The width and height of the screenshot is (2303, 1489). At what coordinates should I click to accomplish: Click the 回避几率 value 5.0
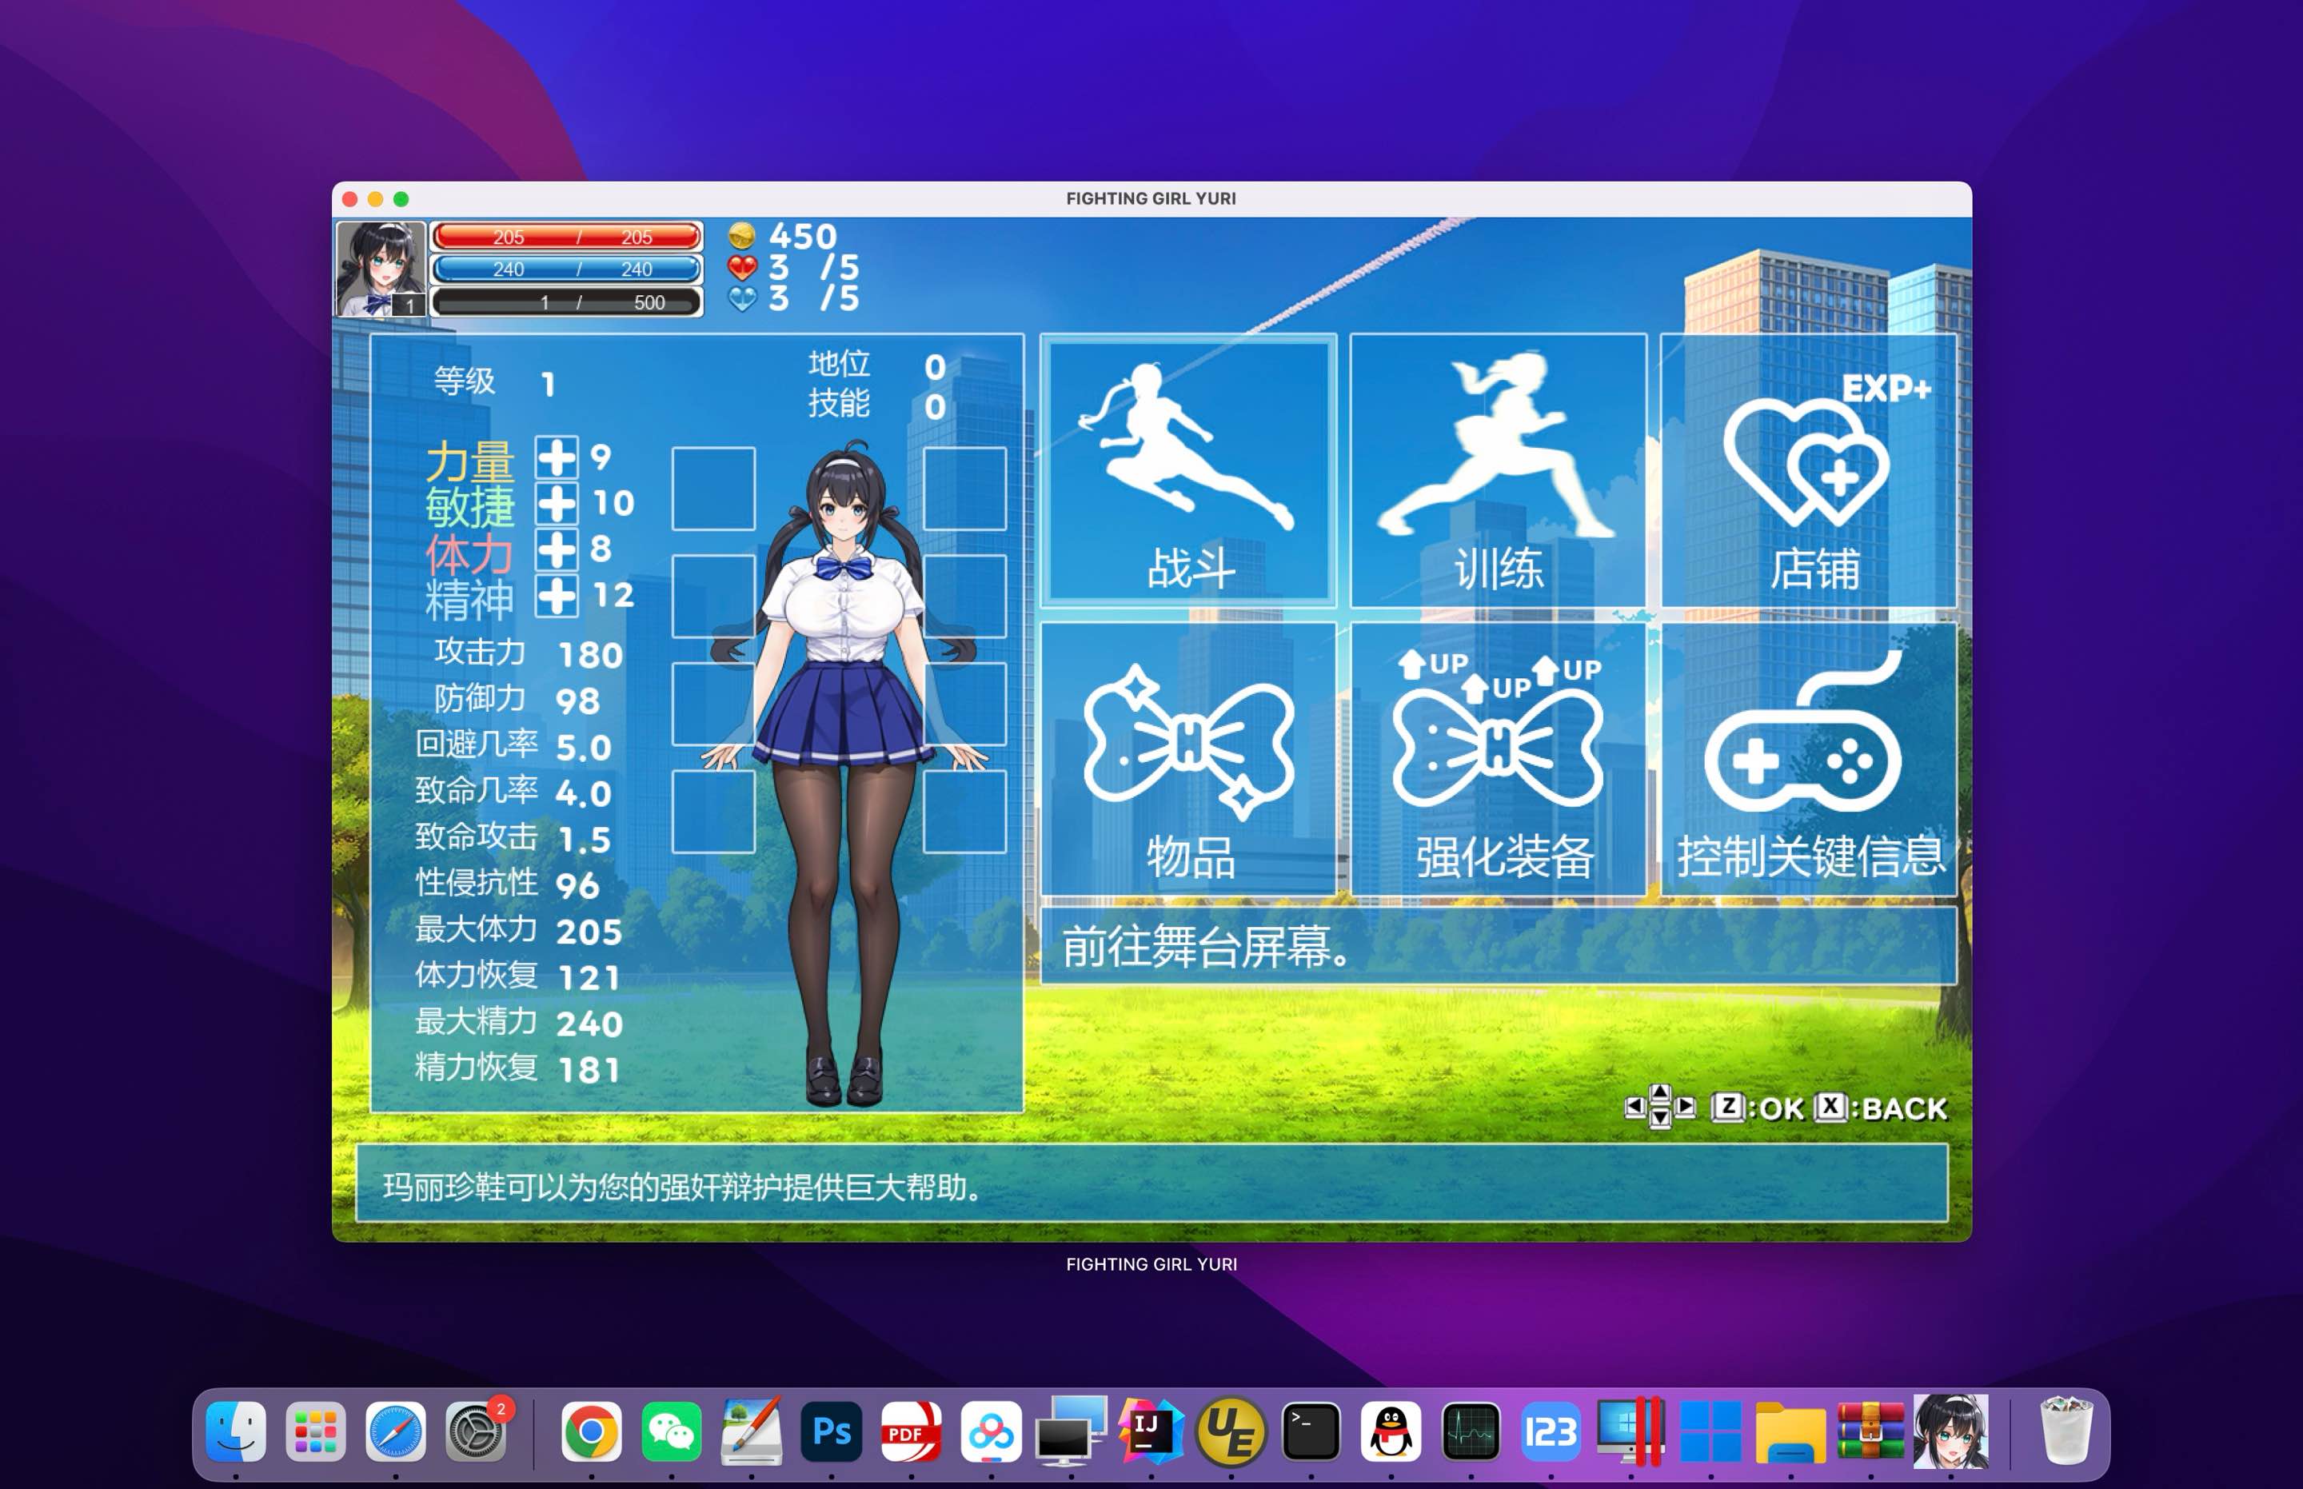[584, 748]
